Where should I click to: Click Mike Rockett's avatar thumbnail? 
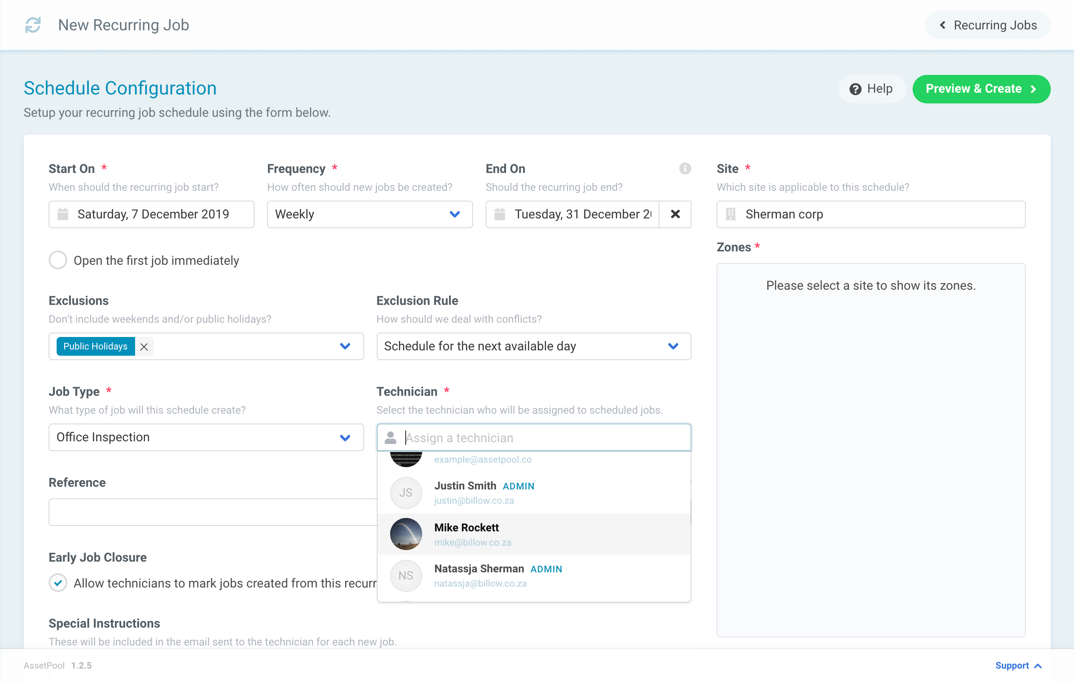point(406,534)
